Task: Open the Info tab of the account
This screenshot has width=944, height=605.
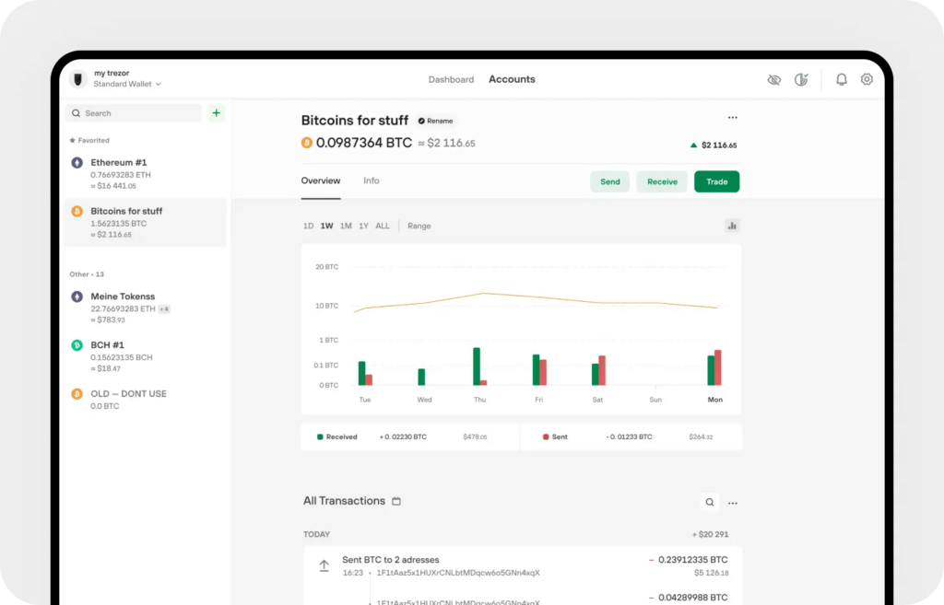Action: (x=372, y=180)
